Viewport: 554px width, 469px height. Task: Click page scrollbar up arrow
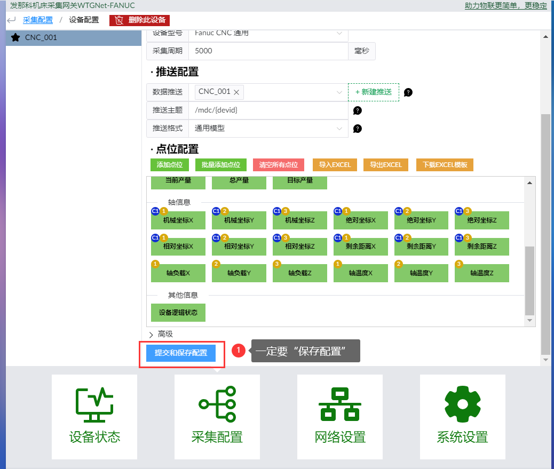pyautogui.click(x=545, y=36)
